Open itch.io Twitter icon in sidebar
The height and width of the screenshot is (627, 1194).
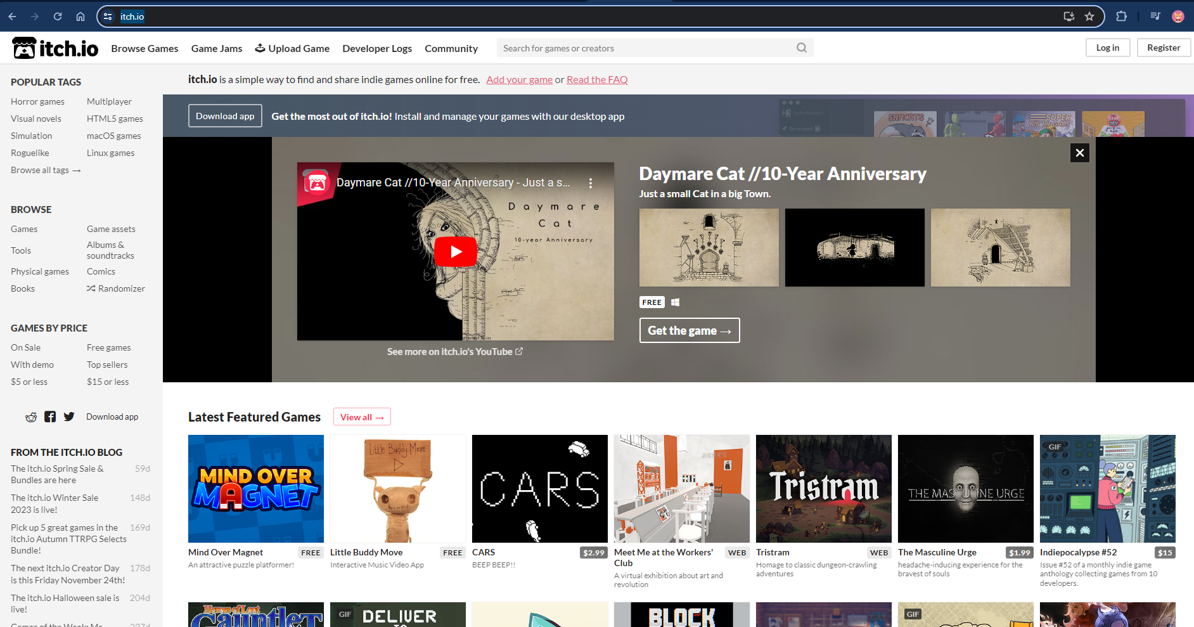pos(69,417)
